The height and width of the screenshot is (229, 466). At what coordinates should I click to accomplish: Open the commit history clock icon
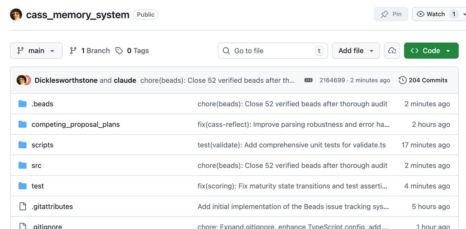point(403,80)
